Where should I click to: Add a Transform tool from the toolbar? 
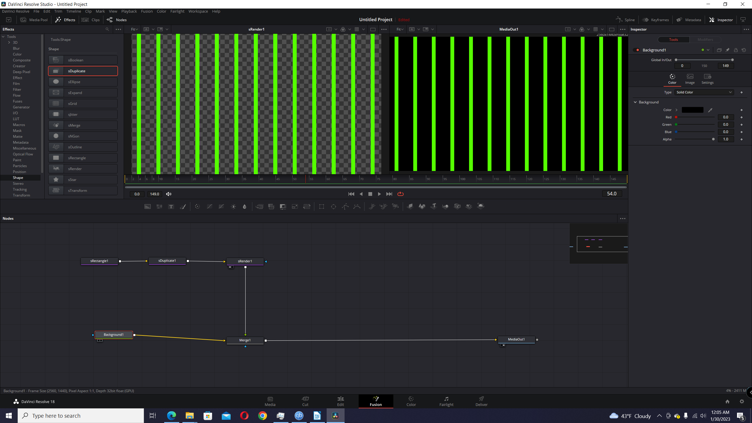tap(307, 207)
